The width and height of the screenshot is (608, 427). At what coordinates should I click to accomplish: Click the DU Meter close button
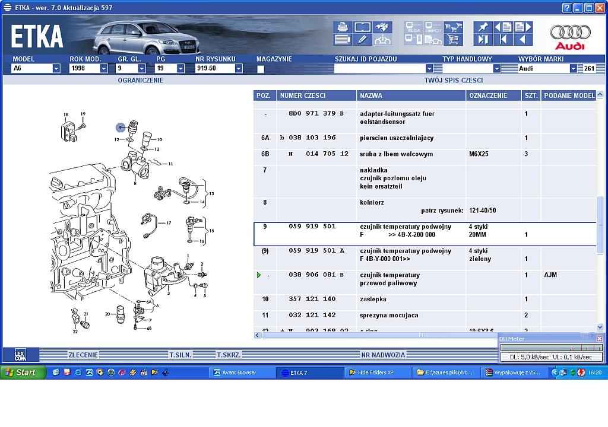[x=600, y=339]
